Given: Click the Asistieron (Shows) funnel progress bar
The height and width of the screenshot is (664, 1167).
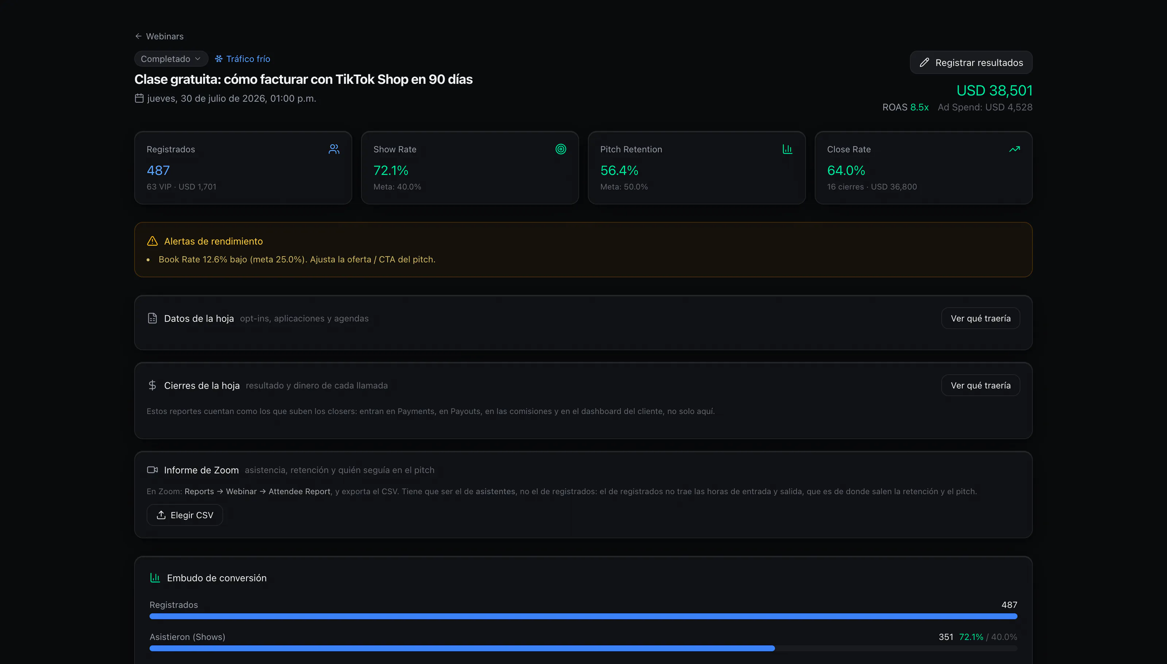Looking at the screenshot, I should pos(583,648).
